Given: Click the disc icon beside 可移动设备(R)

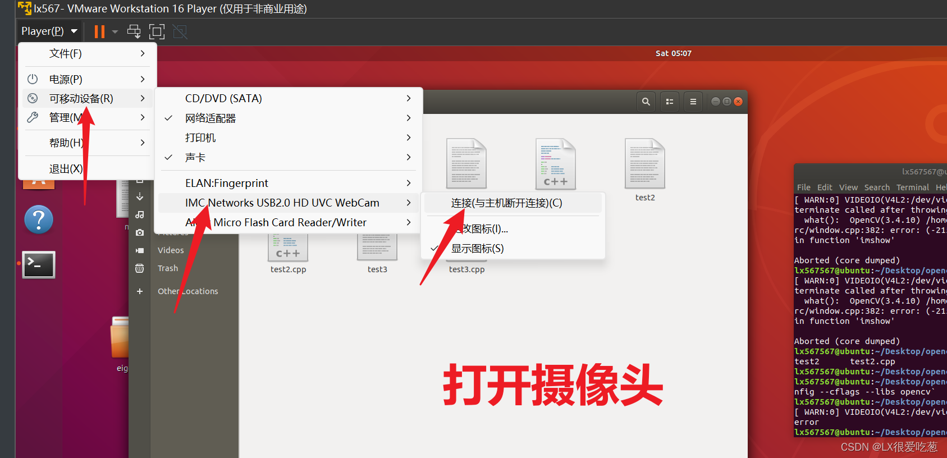Looking at the screenshot, I should (x=33, y=98).
